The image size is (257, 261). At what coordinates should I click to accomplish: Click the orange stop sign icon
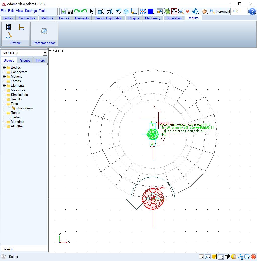click(253, 257)
